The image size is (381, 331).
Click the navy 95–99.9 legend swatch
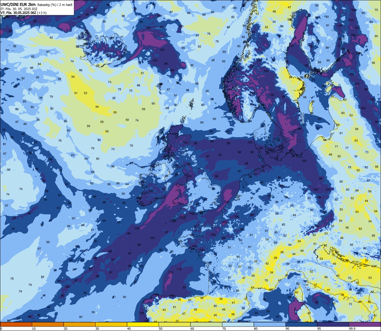pos(333,324)
